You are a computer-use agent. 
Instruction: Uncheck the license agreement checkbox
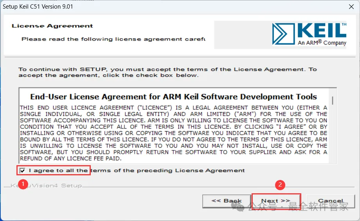[22, 171]
